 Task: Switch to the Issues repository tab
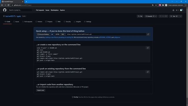[x=16, y=21]
